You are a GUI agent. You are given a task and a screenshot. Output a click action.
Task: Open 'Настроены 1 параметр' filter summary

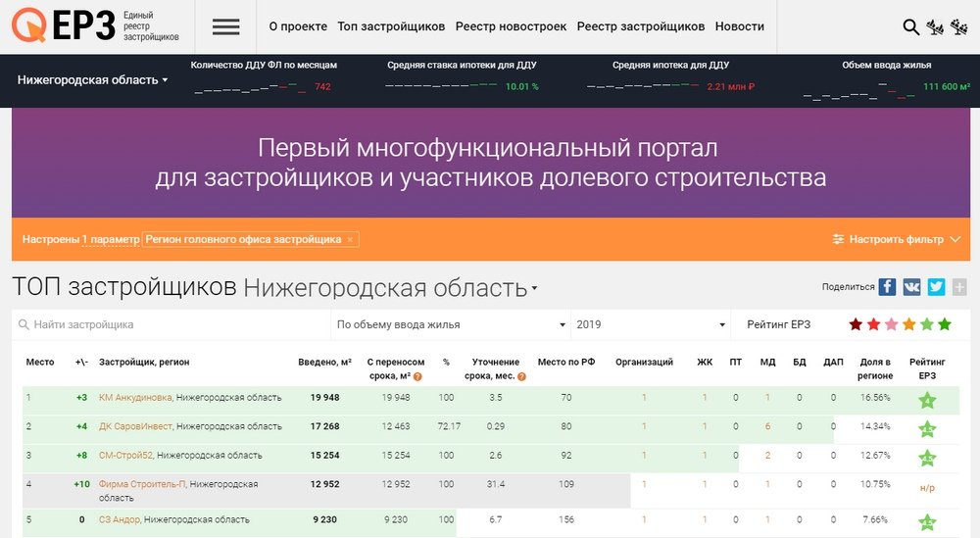(80, 239)
